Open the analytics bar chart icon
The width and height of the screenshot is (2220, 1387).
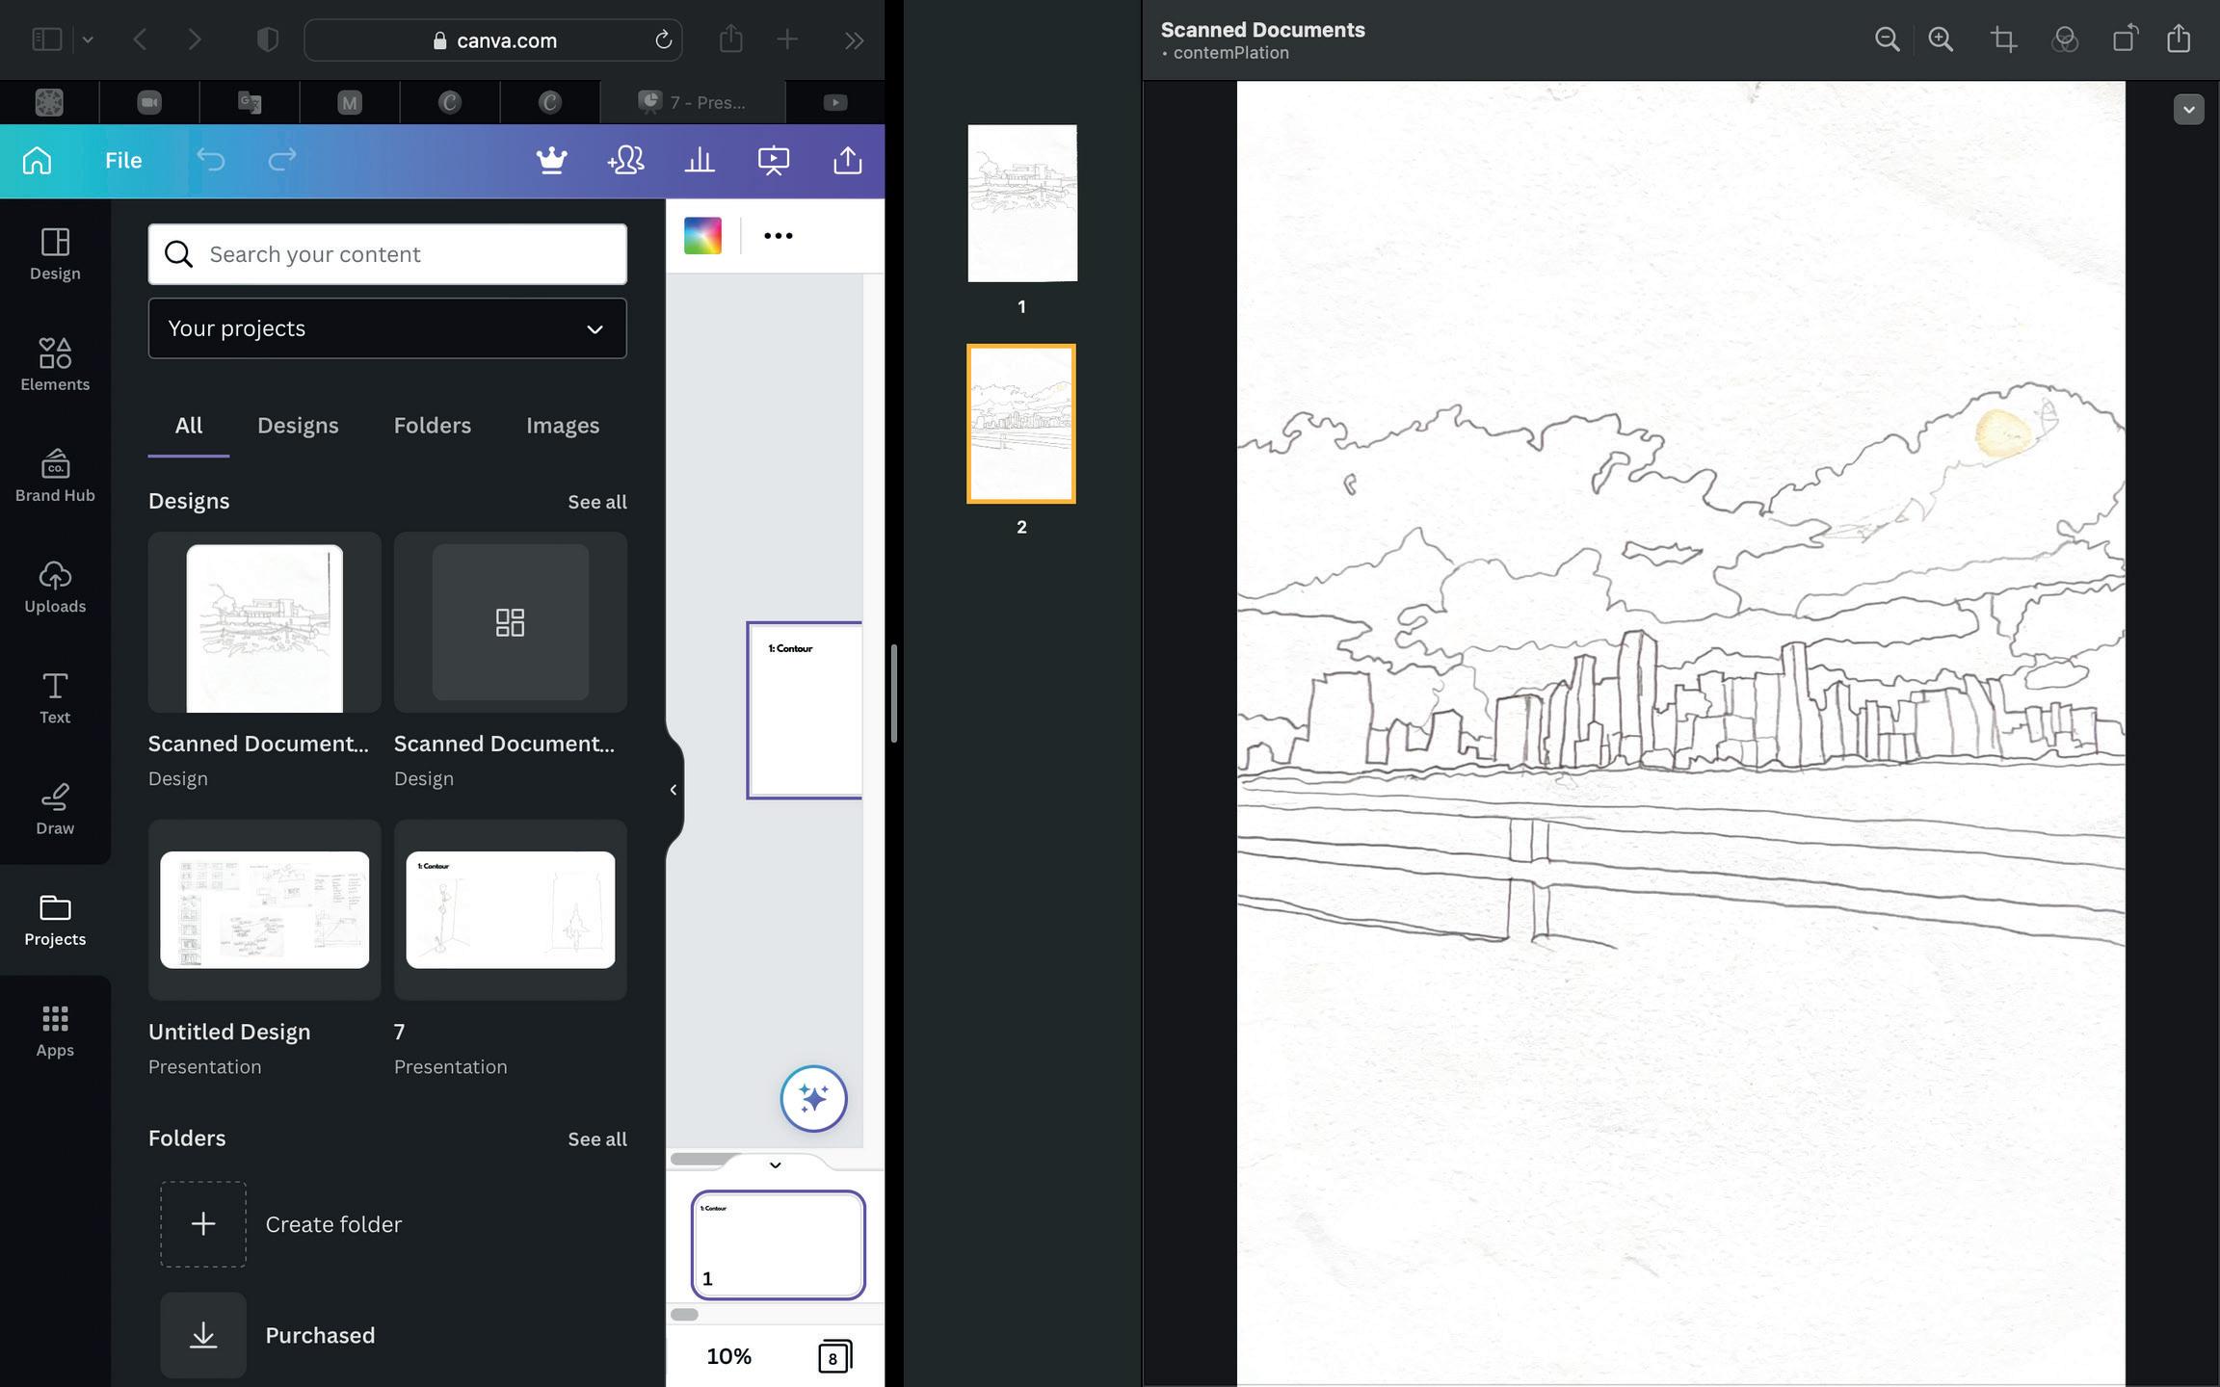coord(700,160)
